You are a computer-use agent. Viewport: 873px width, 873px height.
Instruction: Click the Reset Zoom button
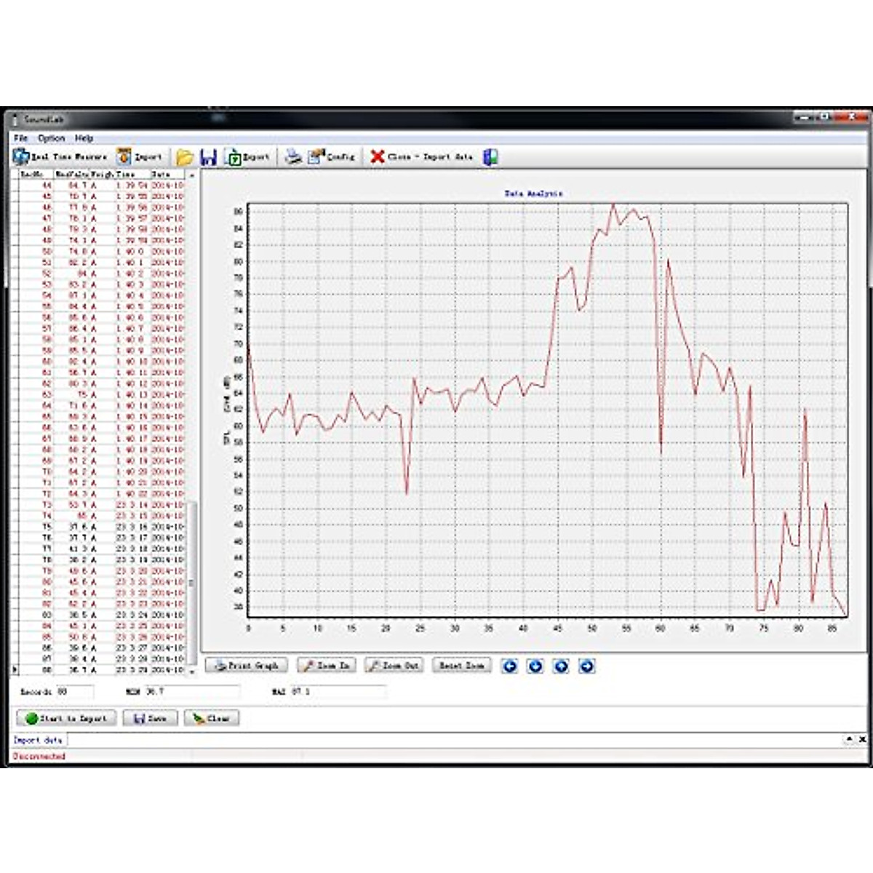click(x=463, y=664)
